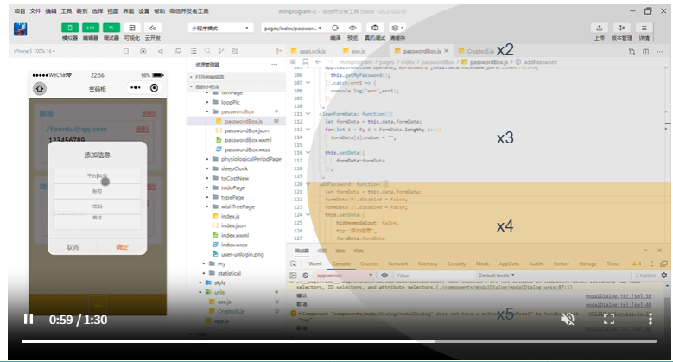673x362 pixels.
Task: Click the simulator record circle icon
Action: [143, 51]
